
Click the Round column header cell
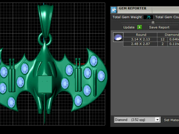140,35
